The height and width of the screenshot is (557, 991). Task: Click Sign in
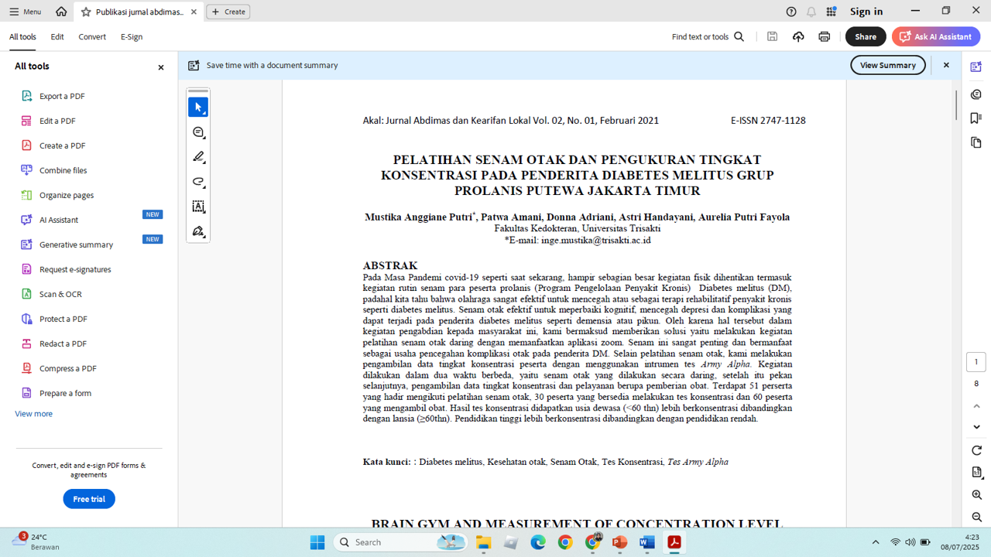point(866,12)
